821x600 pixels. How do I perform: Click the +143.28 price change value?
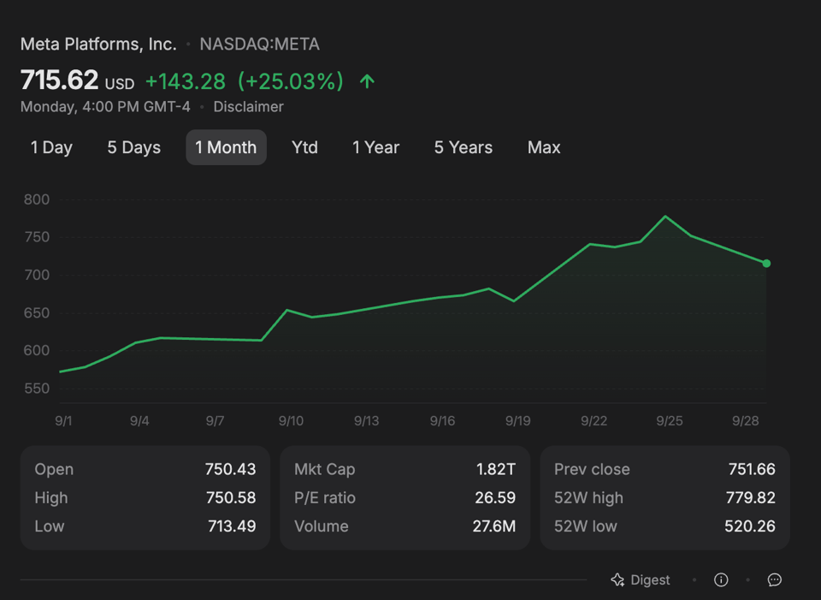[186, 81]
